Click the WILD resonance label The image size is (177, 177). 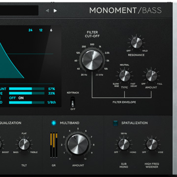(x=145, y=51)
